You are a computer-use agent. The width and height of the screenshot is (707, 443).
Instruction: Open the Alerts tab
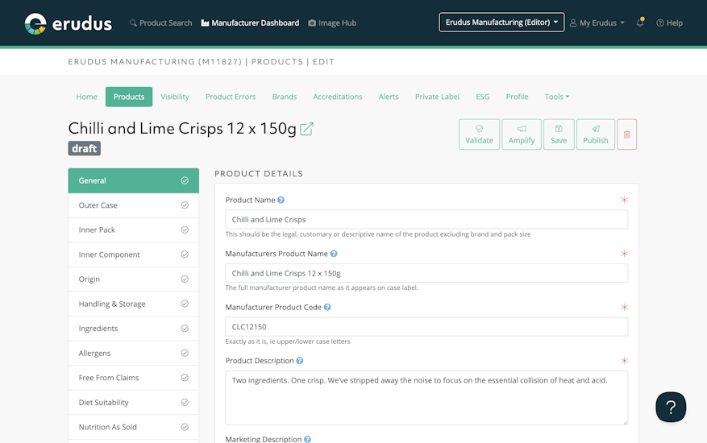pos(389,97)
